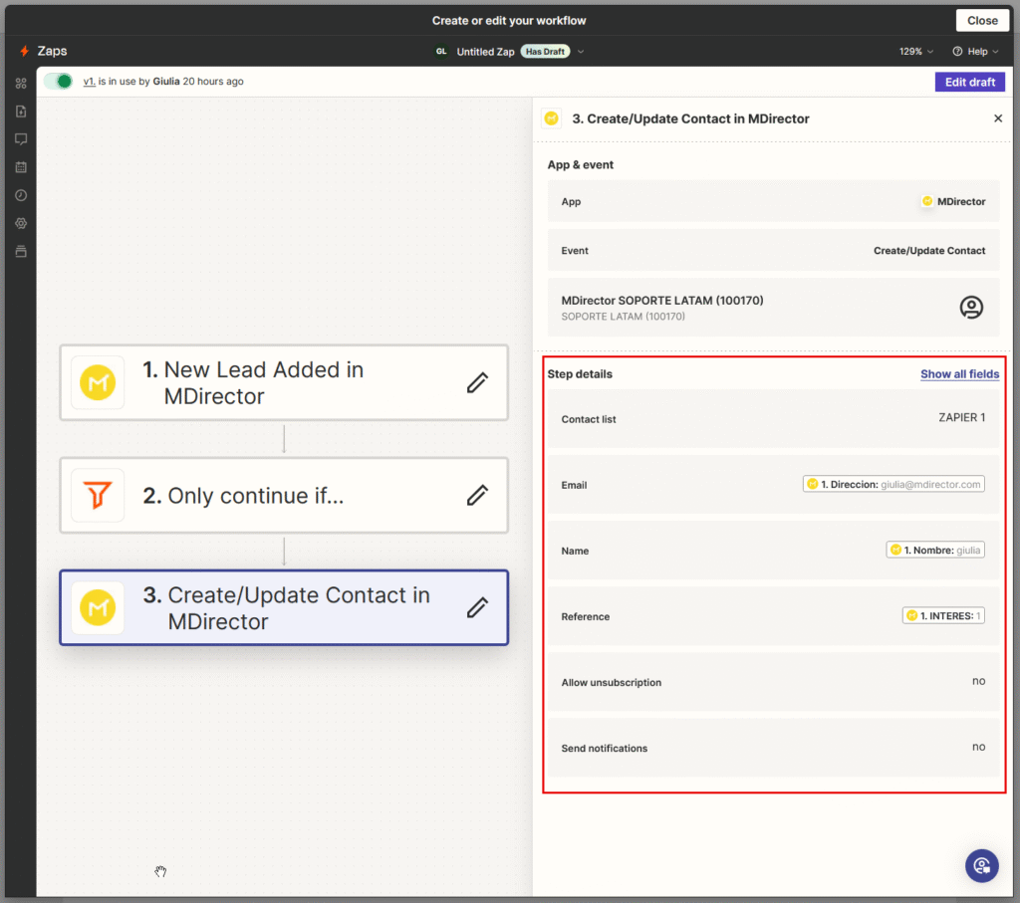1020x903 pixels.
Task: Click the account profile icon for SOPORTE LATAM
Action: click(971, 308)
